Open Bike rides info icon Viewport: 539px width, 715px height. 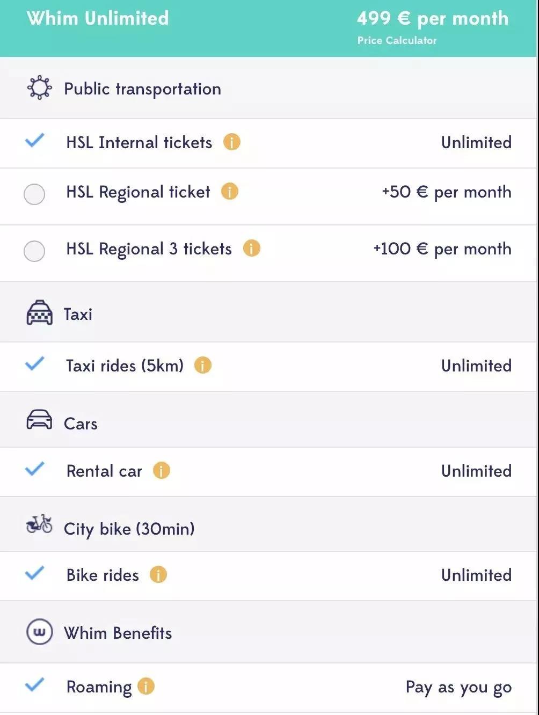pos(158,575)
